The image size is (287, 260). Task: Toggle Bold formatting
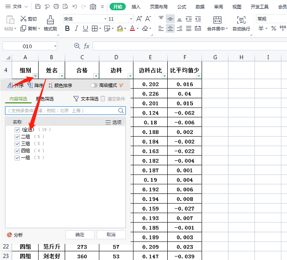coord(67,28)
